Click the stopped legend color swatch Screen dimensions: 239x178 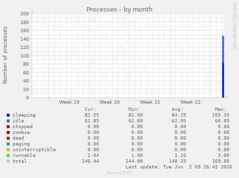click(8, 127)
